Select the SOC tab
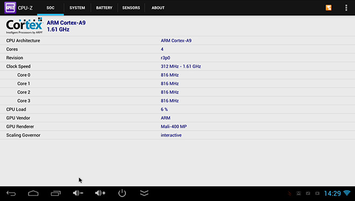This screenshot has height=201, width=355. pyautogui.click(x=51, y=8)
